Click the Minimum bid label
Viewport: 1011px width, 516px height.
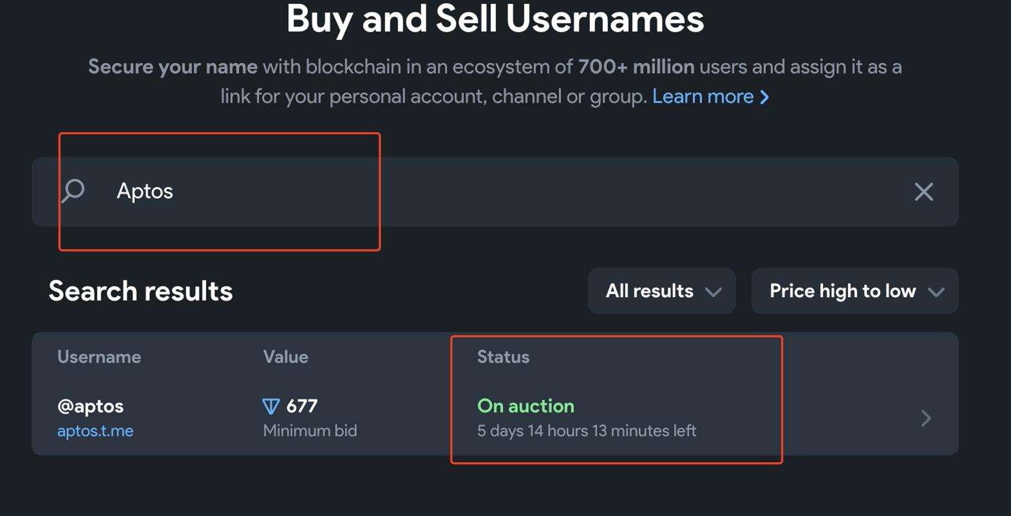tap(310, 431)
